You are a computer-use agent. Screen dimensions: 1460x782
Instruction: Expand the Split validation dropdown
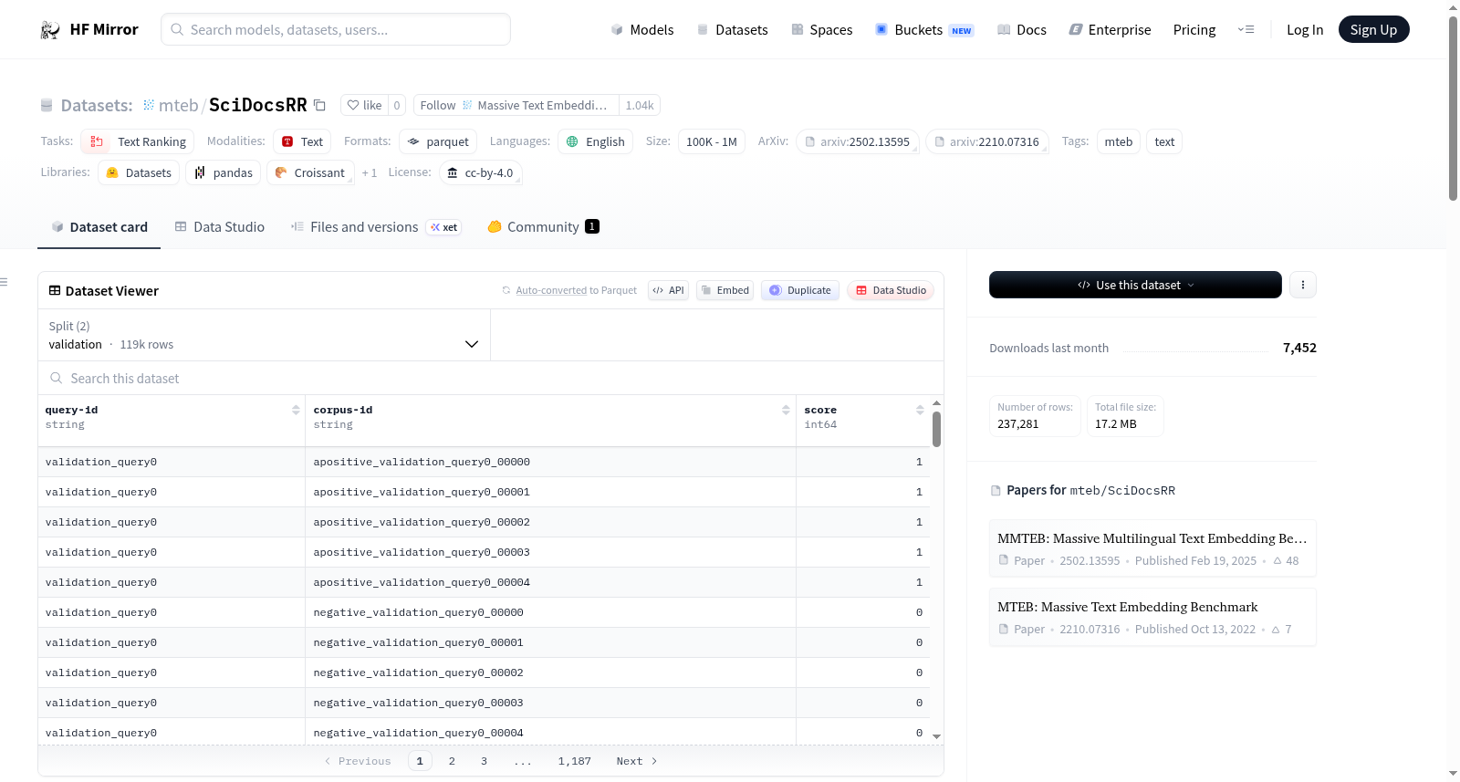coord(264,335)
